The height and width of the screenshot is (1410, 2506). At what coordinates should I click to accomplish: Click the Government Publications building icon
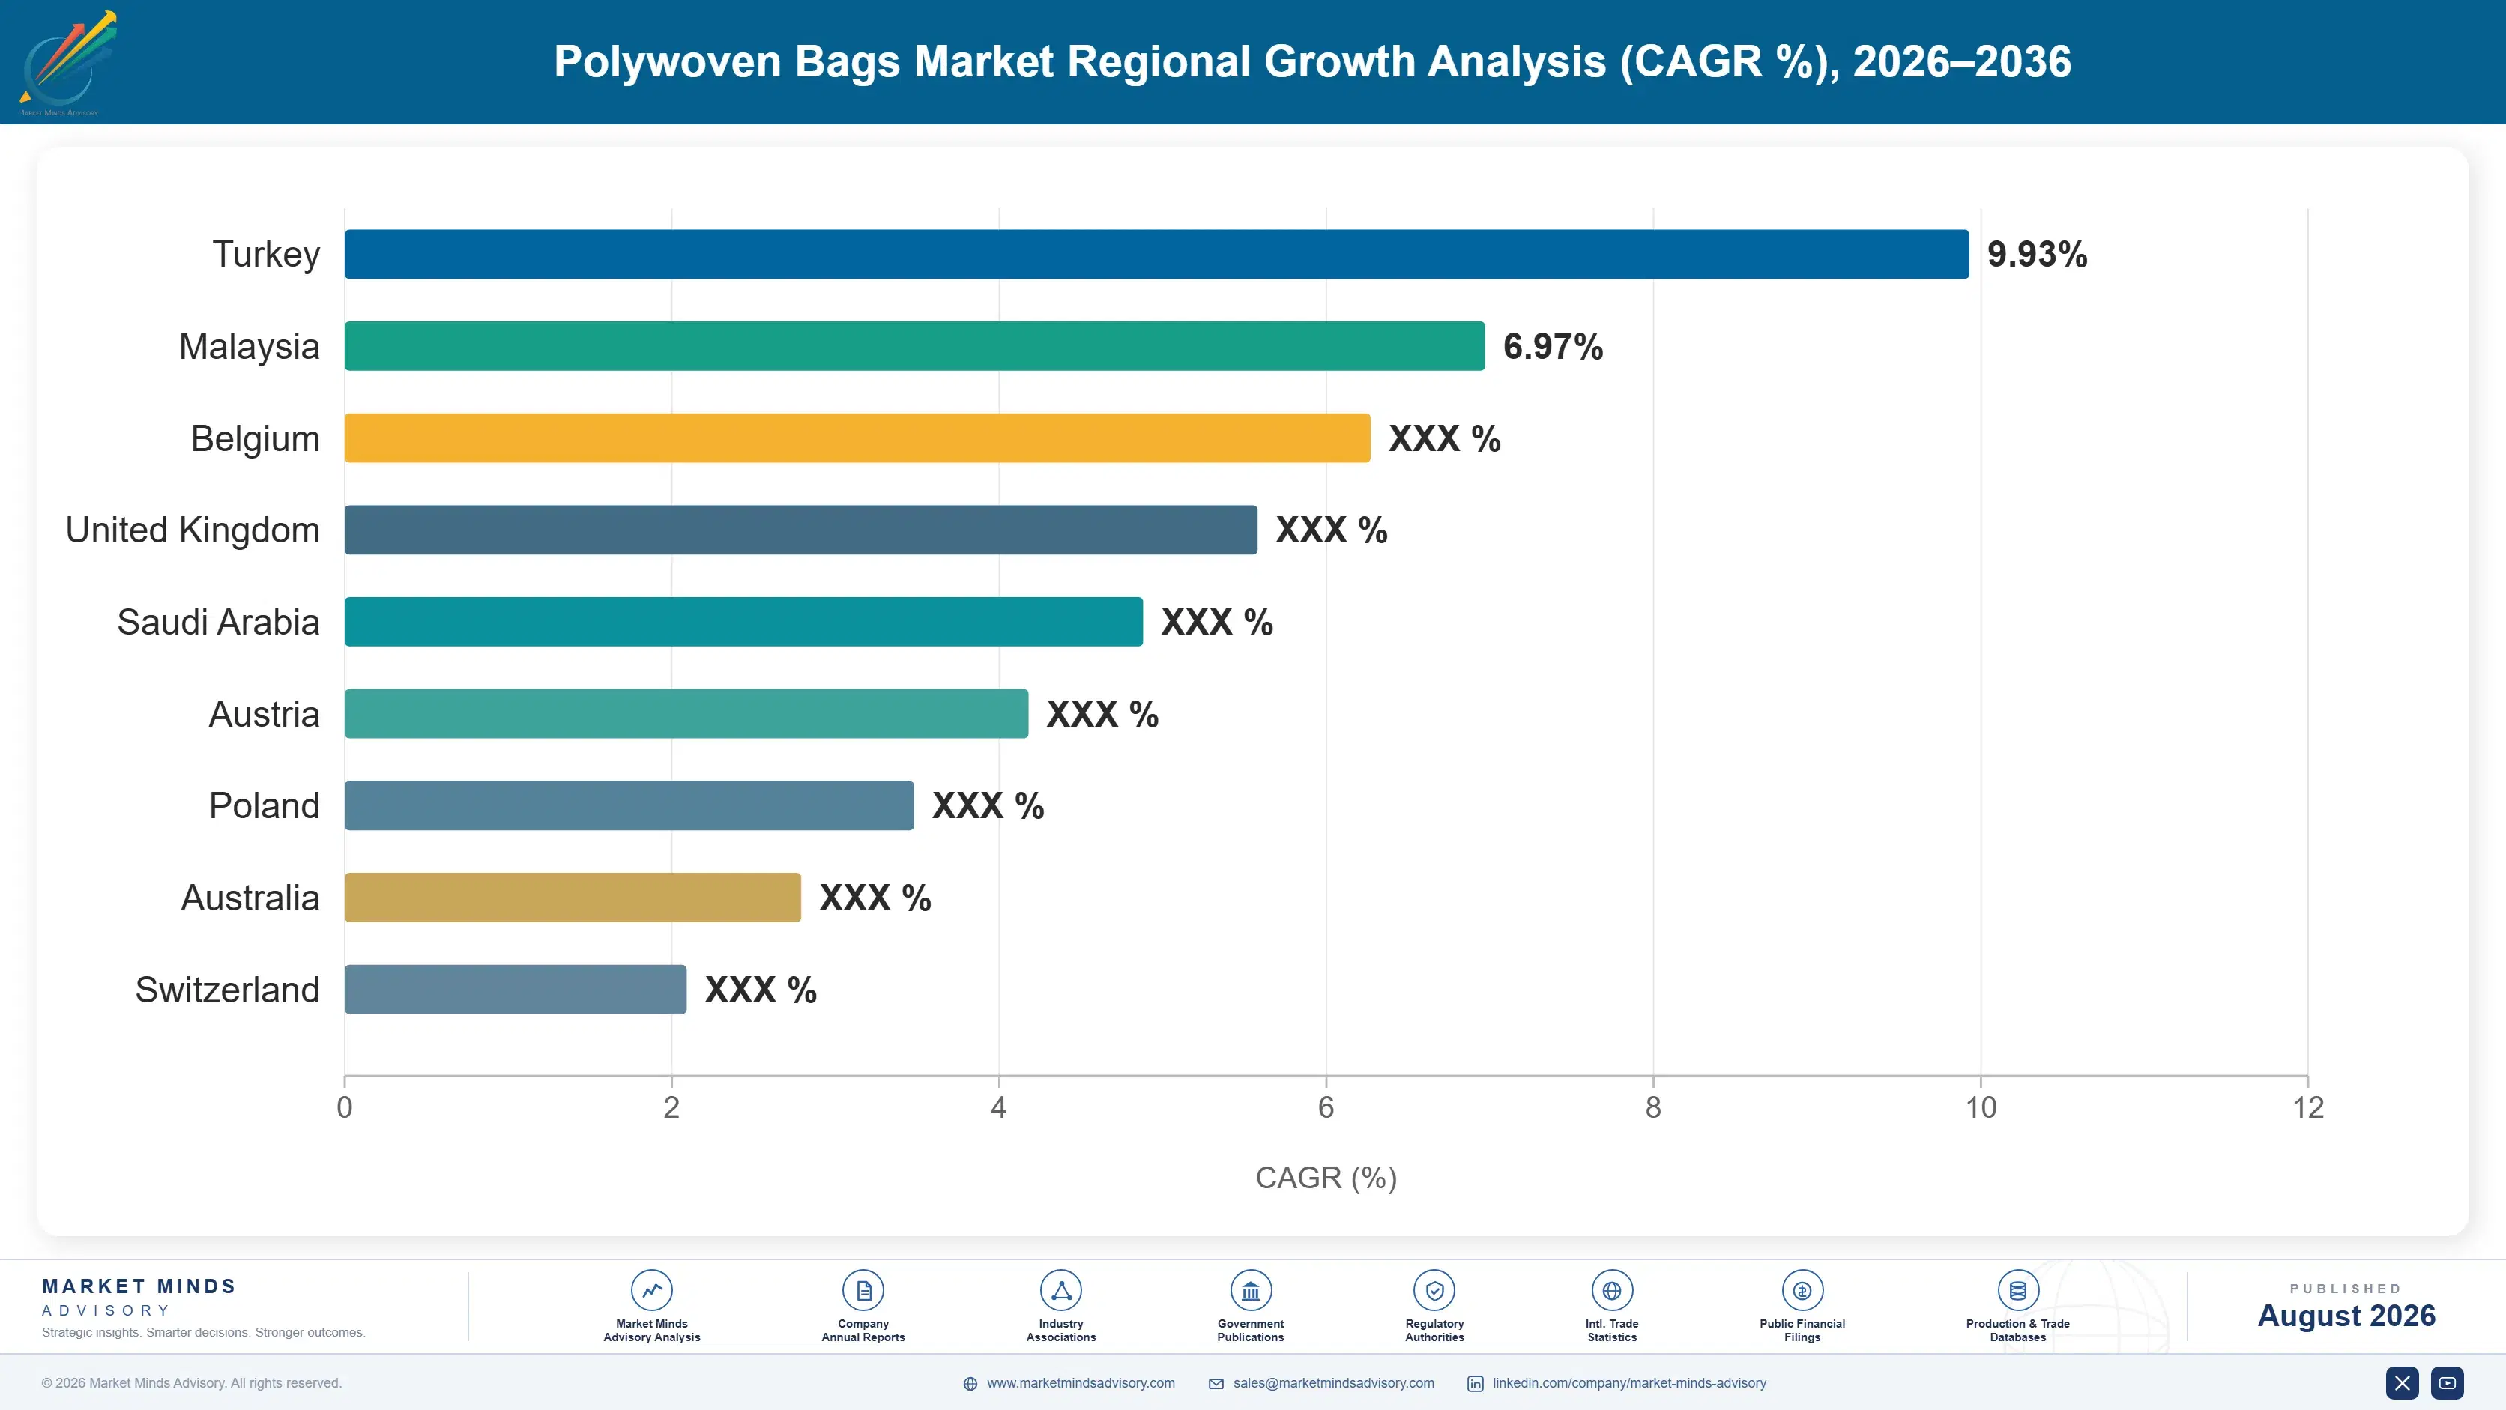coord(1250,1290)
